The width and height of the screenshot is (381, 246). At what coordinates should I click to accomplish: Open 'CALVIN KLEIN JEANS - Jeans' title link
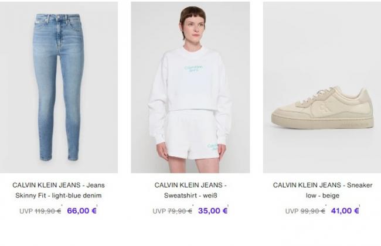(59, 185)
